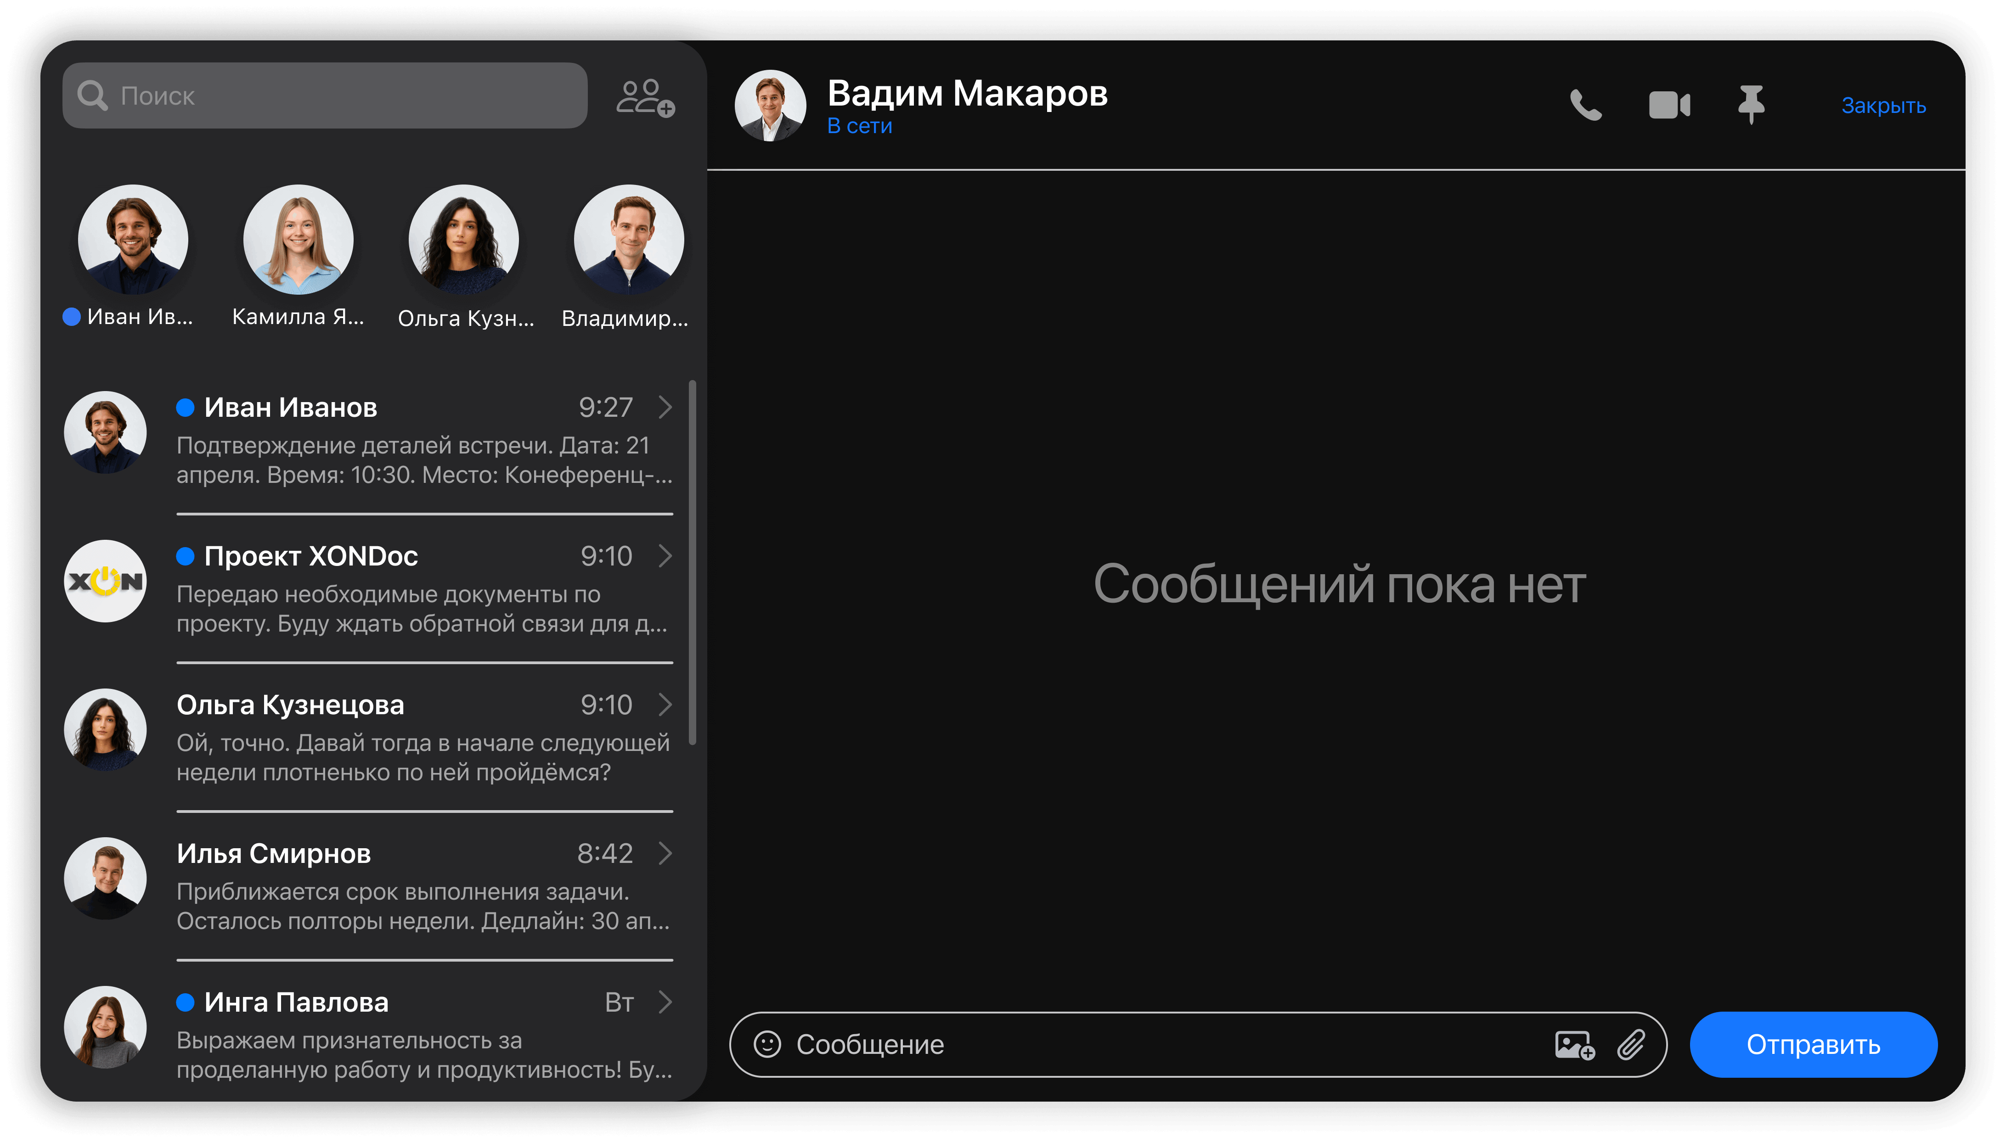Pin the chat with the pin icon
Image resolution: width=2006 pixels, height=1142 pixels.
pos(1751,105)
